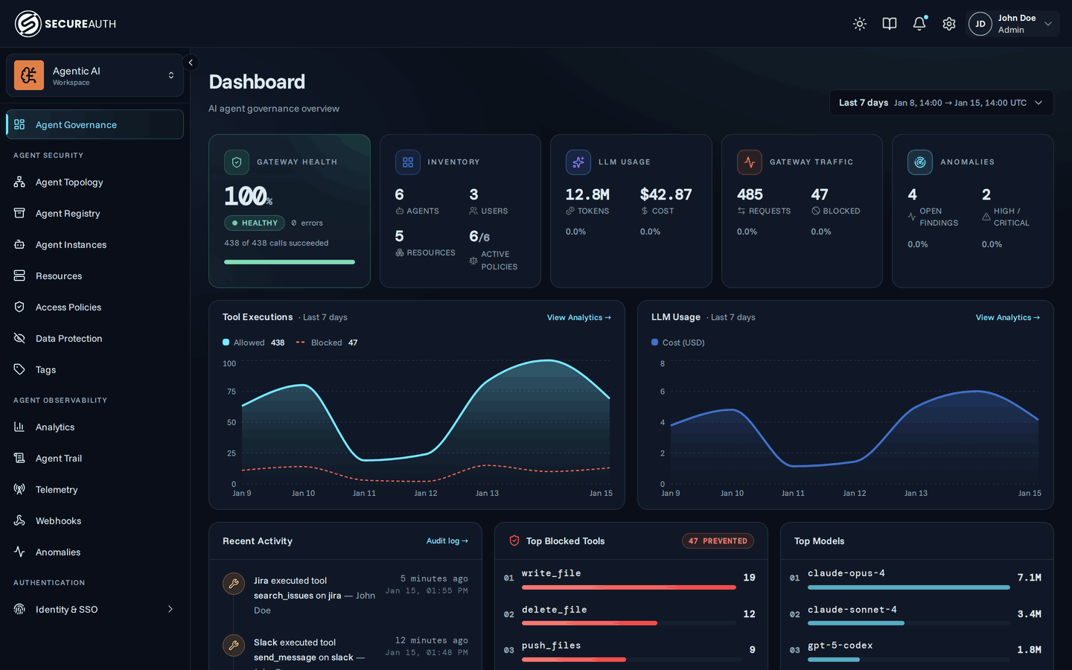Click the Jira search_issues activity wrench icon

234,584
